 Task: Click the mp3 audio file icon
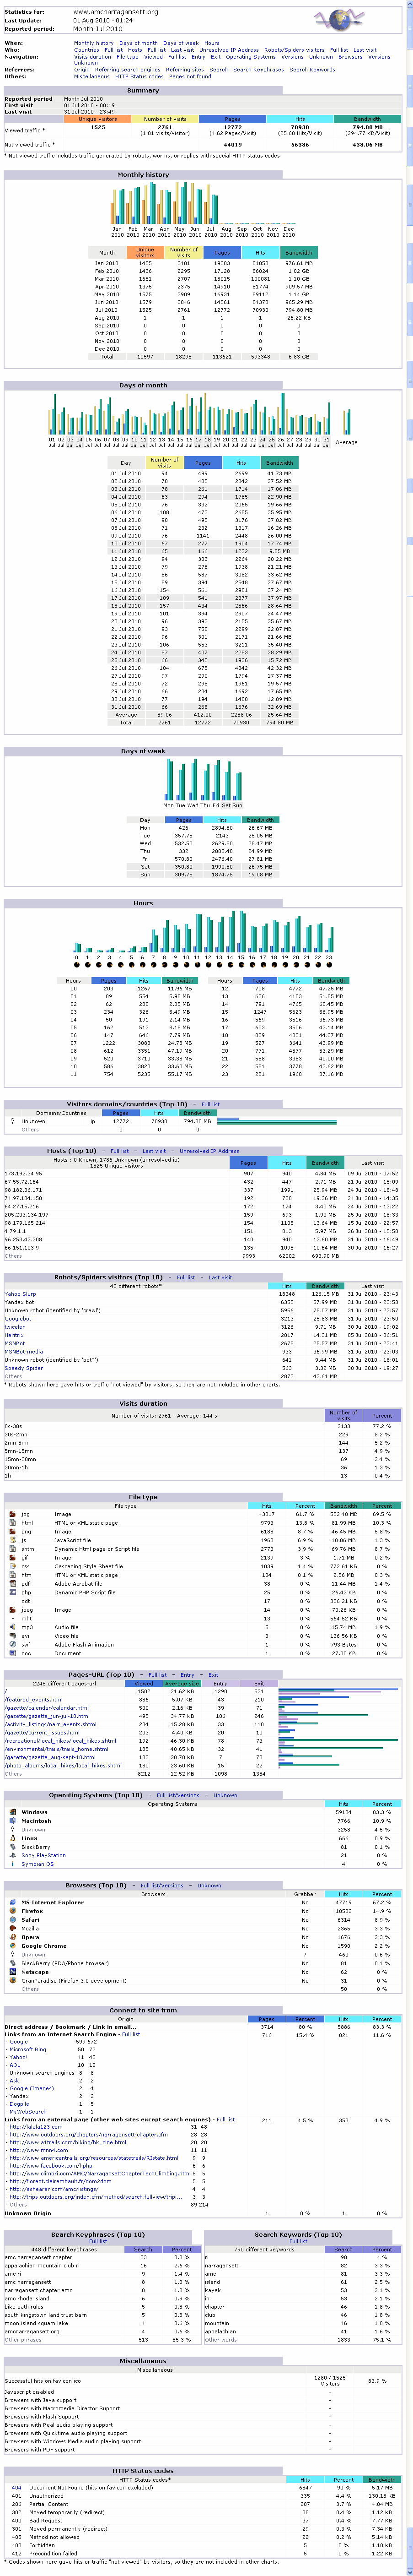point(12,1627)
